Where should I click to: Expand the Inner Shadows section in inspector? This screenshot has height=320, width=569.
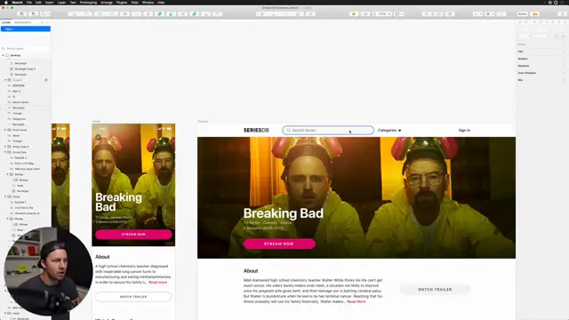tap(542, 73)
